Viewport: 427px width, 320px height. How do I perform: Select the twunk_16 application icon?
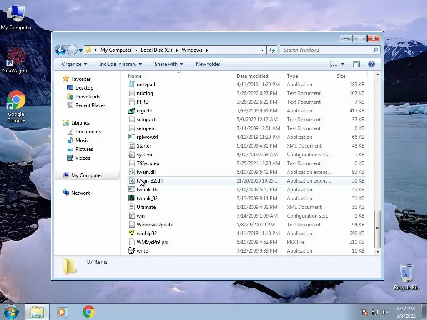point(132,190)
